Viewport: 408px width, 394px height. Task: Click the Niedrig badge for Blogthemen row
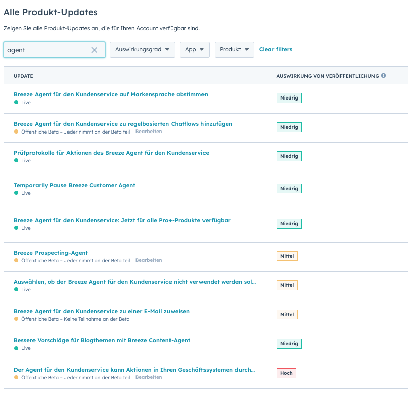click(x=289, y=344)
